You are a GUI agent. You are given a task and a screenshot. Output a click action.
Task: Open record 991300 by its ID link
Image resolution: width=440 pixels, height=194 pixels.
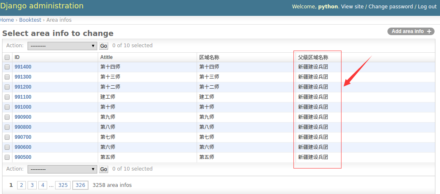pos(23,77)
